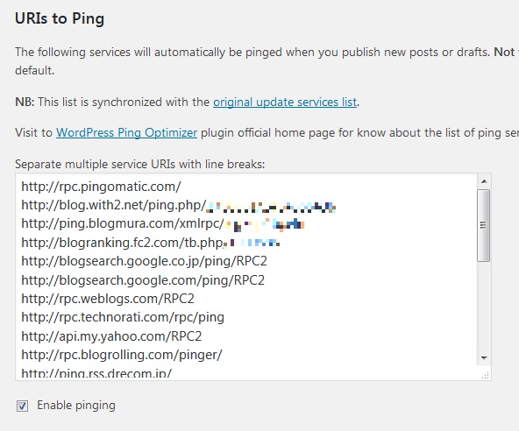Click the URIs to Ping heading
This screenshot has height=431, width=519.
point(60,18)
